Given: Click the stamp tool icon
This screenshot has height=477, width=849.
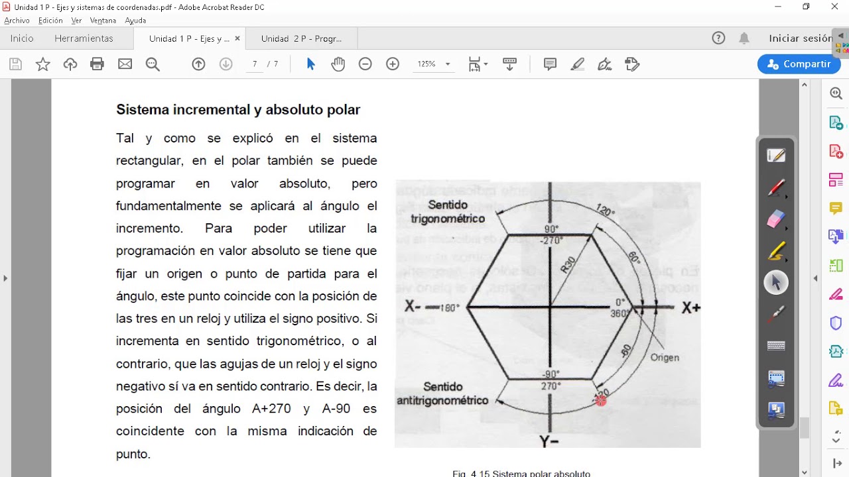Looking at the screenshot, I should pos(632,64).
